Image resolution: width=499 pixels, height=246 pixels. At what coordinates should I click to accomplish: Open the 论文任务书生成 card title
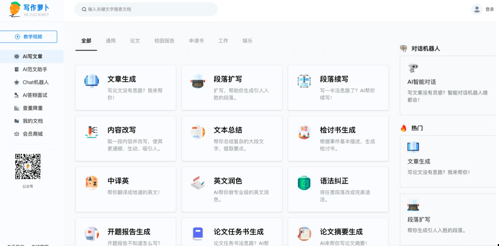(x=239, y=232)
